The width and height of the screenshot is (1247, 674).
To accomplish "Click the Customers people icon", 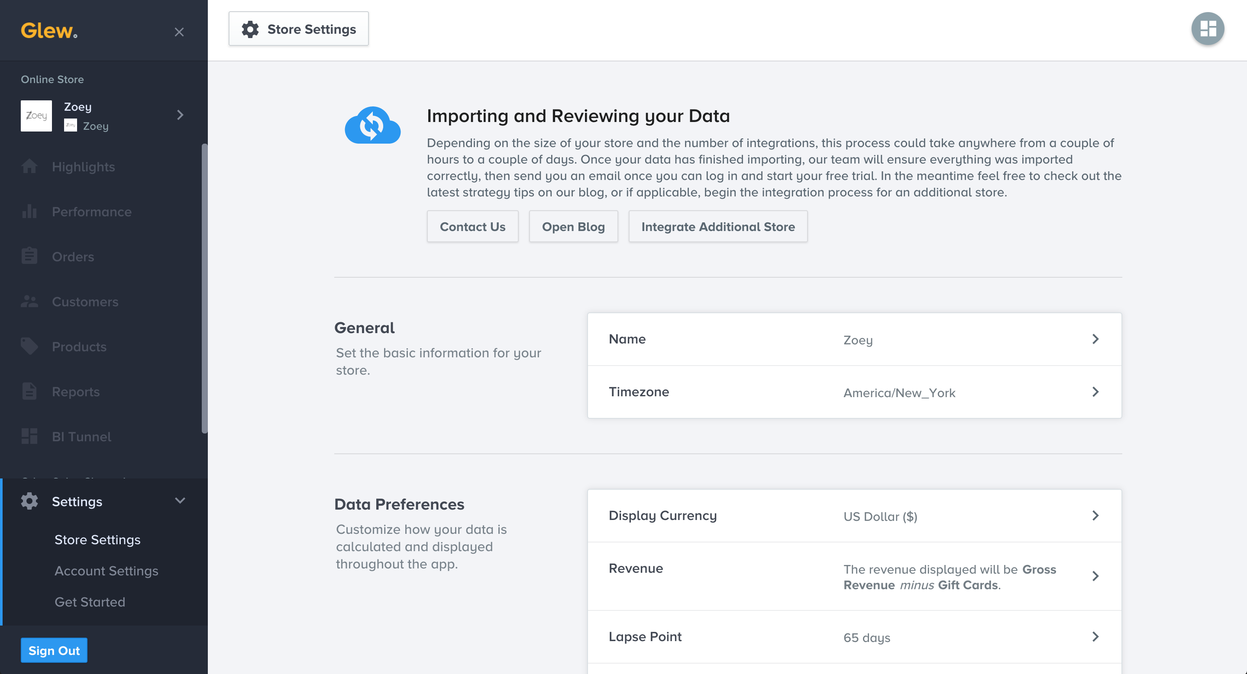I will click(29, 301).
